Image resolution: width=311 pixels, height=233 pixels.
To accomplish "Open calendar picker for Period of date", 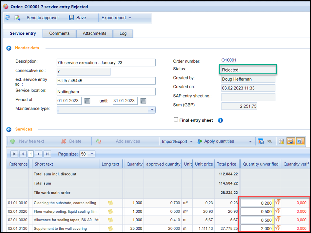I will click(87, 101).
